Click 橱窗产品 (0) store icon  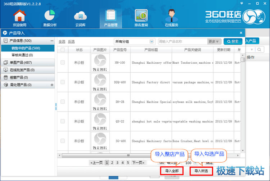click(6, 77)
